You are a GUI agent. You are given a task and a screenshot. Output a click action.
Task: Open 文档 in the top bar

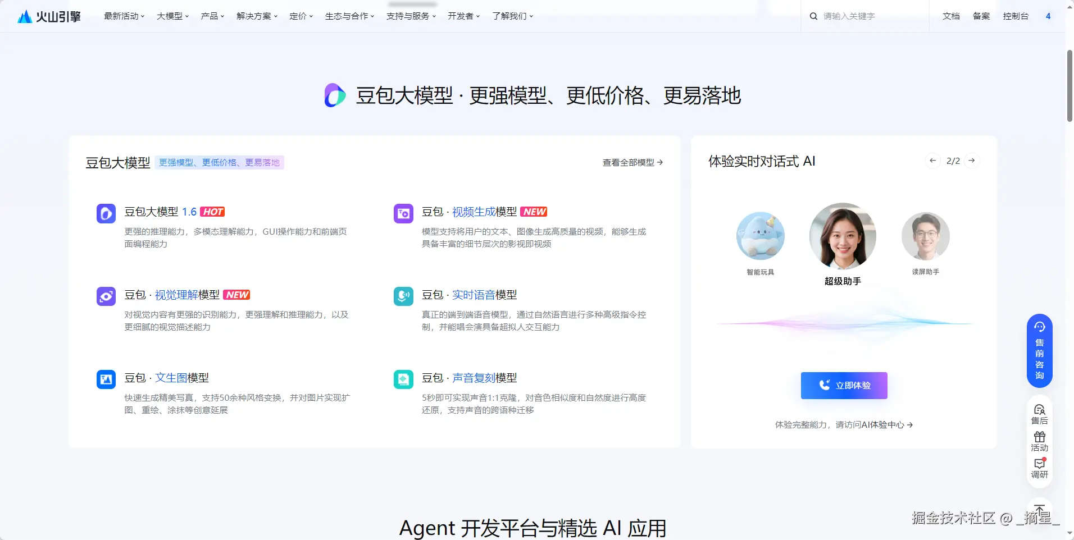[951, 16]
